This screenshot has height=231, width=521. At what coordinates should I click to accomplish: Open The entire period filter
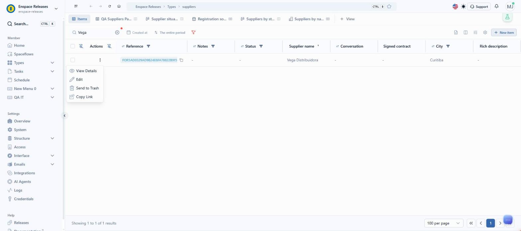coord(170,32)
